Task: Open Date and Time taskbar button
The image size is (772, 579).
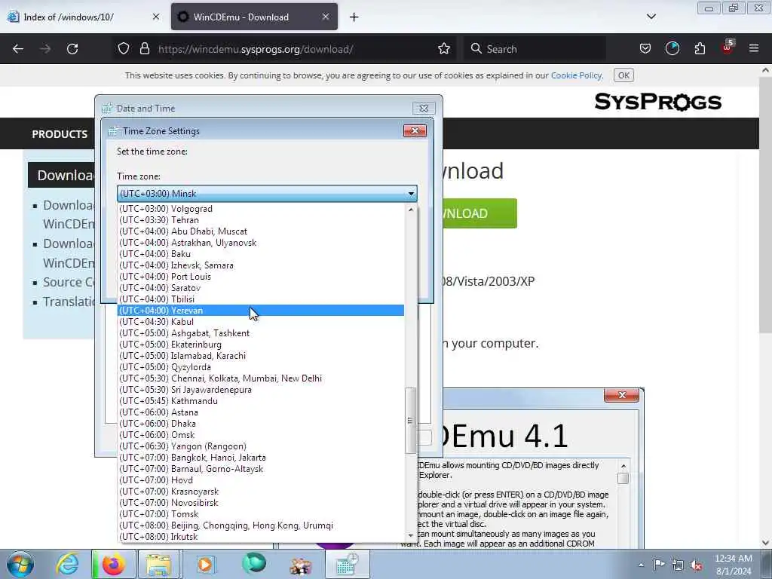Action: tap(347, 564)
